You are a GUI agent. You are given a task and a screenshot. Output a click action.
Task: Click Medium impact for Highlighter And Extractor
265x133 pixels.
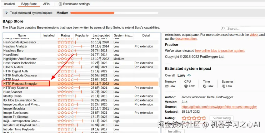click(119, 59)
